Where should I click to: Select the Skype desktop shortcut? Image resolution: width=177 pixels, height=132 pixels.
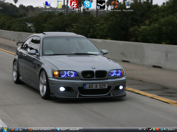pyautogui.click(x=88, y=6)
